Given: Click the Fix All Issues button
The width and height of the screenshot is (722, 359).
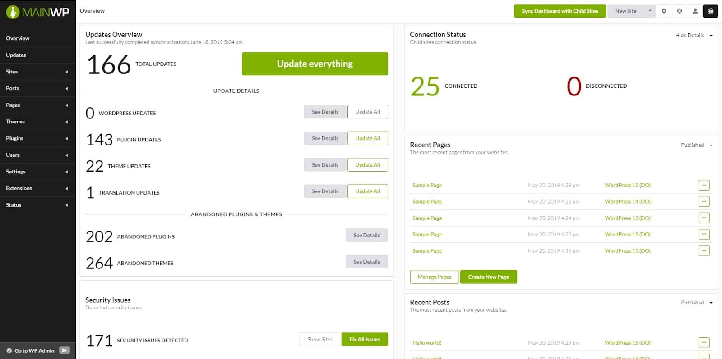Looking at the screenshot, I should coord(365,339).
